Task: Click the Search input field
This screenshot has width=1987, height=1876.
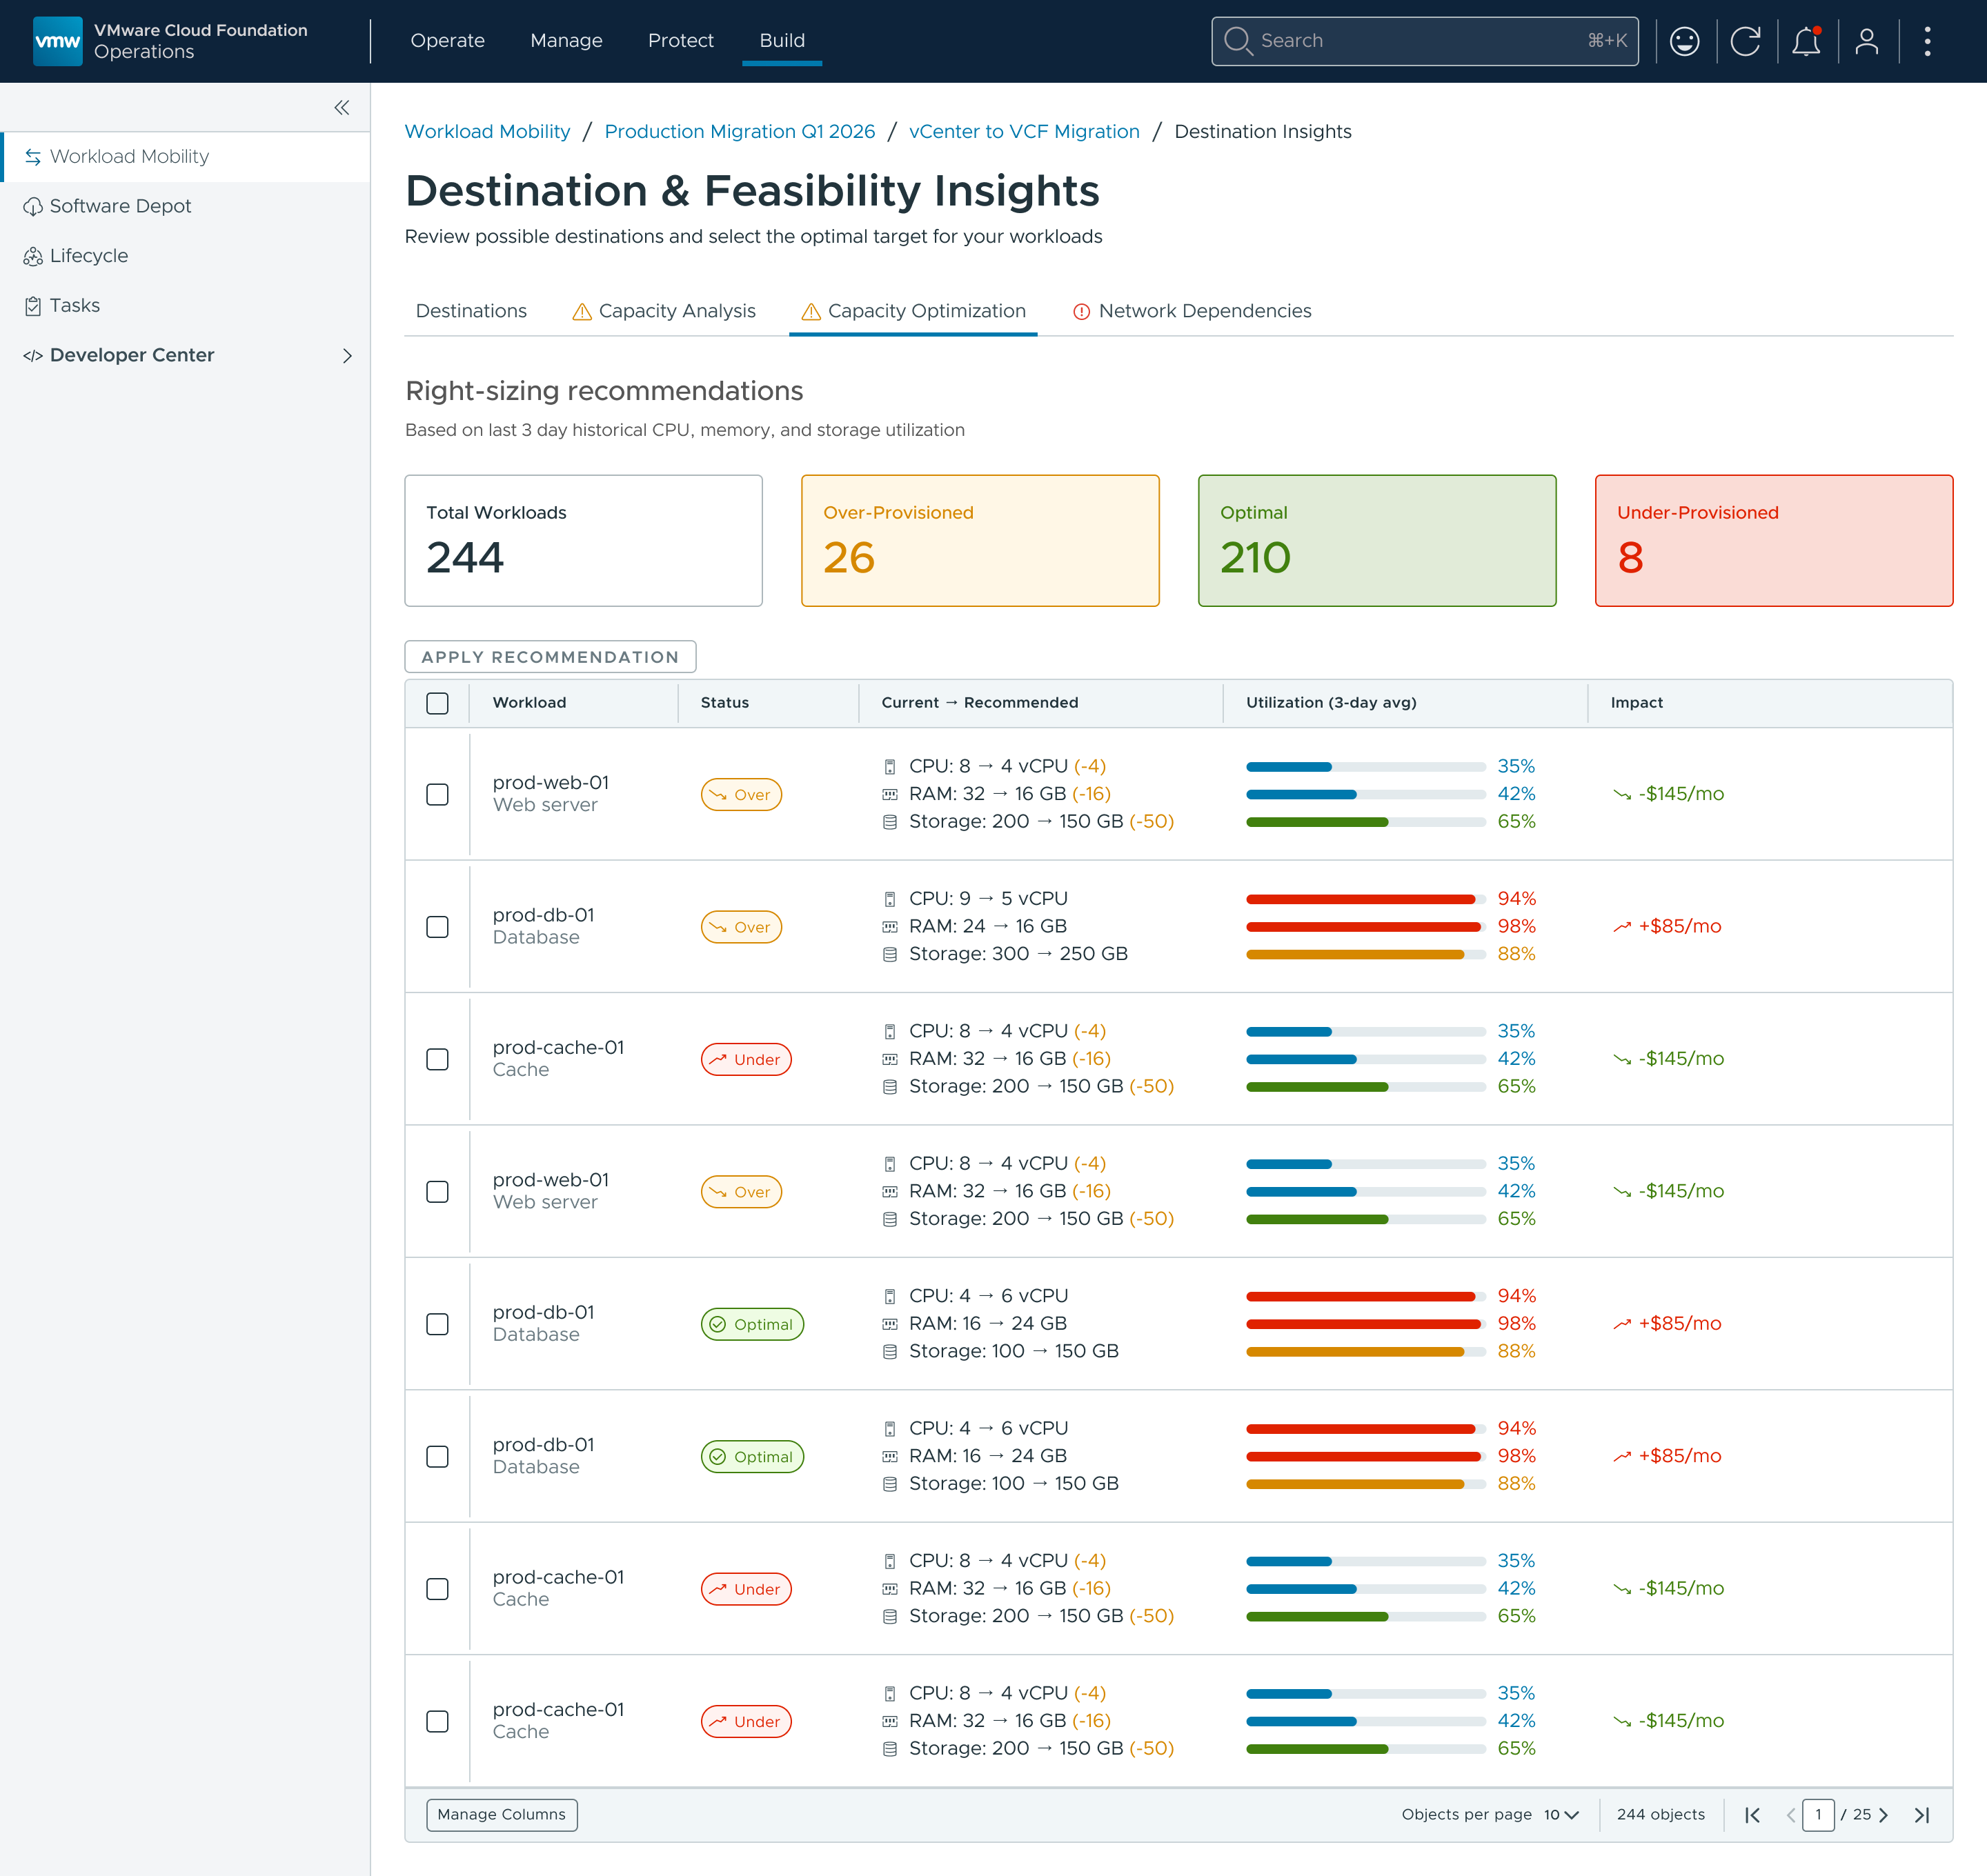Action: (1425, 41)
